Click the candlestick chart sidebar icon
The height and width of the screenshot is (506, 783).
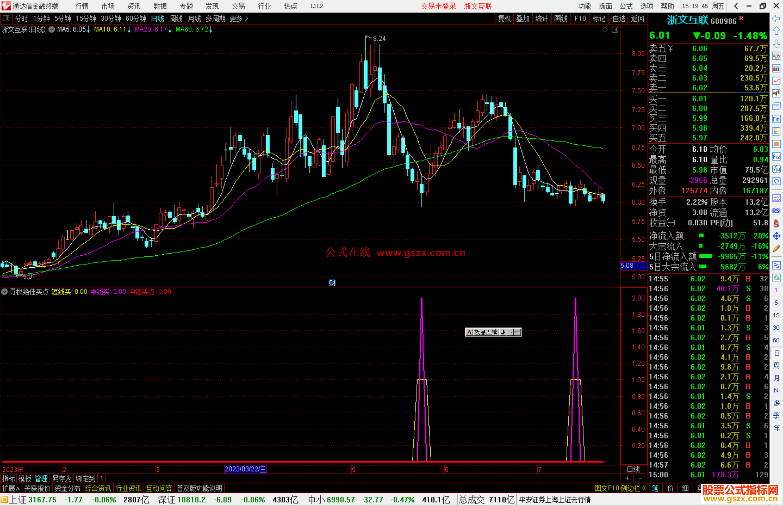click(776, 94)
